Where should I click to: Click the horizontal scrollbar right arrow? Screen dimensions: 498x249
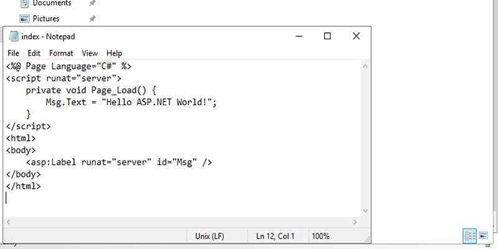coord(355,222)
